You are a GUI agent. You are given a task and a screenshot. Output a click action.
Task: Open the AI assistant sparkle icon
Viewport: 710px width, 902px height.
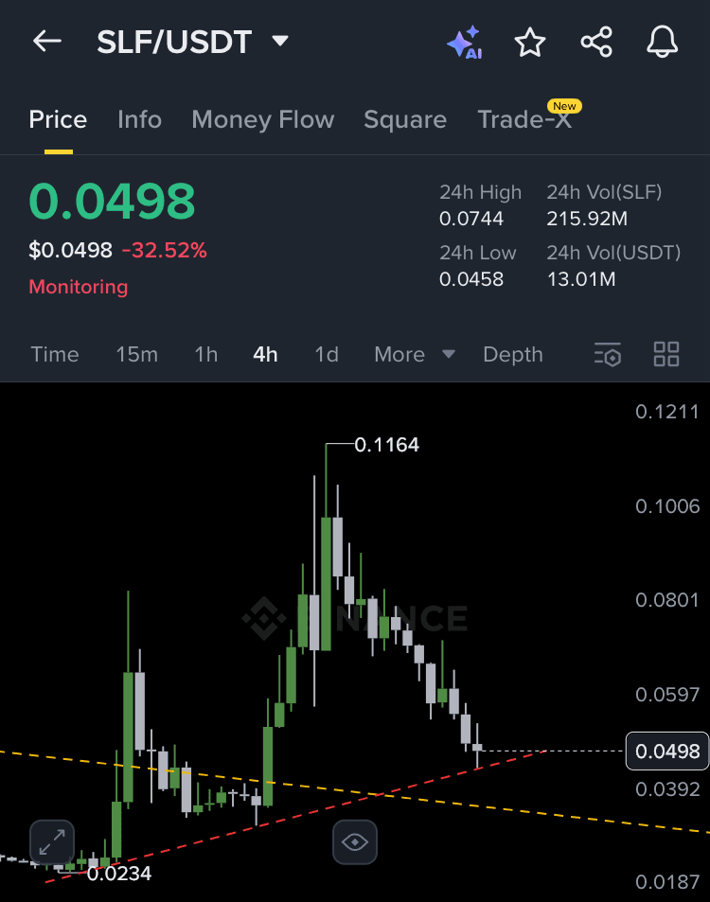point(465,42)
